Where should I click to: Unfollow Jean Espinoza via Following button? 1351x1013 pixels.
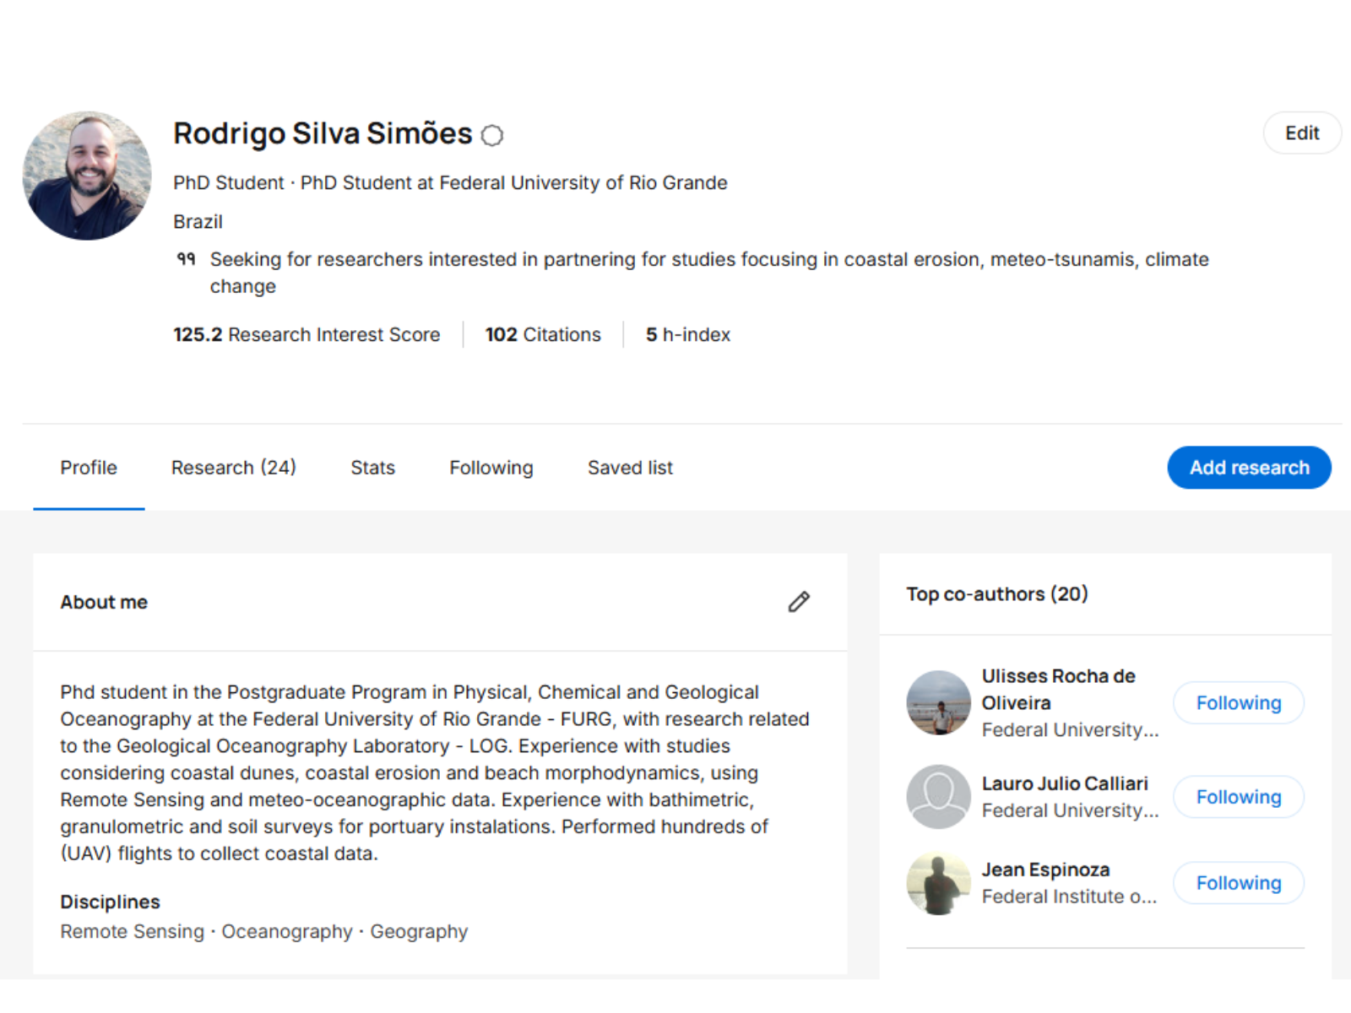1238,883
